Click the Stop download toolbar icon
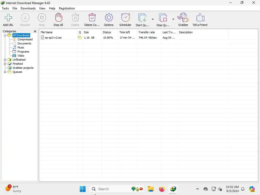 (42, 18)
